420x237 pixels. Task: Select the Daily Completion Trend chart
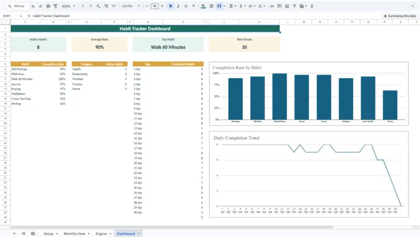309,174
